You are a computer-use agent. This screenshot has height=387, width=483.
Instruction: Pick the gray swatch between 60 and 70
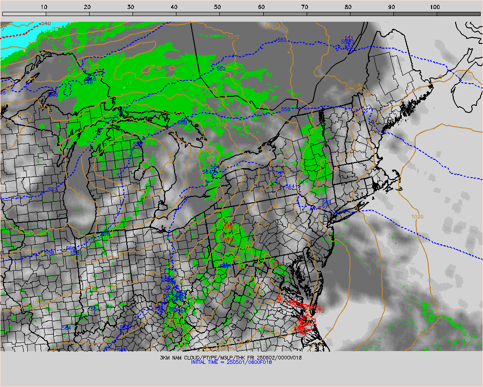pyautogui.click(x=284, y=14)
